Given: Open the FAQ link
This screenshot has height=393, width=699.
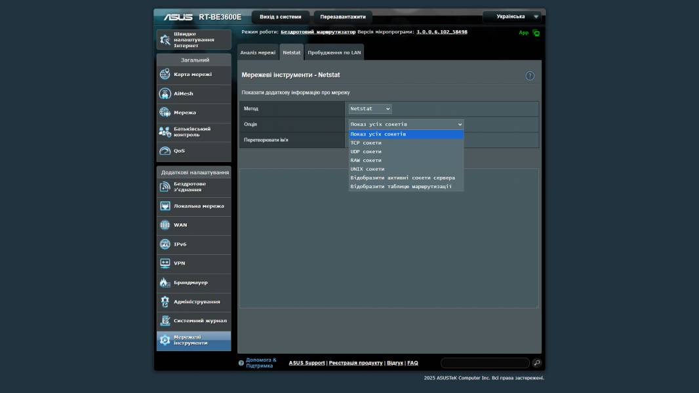Looking at the screenshot, I should pyautogui.click(x=413, y=363).
